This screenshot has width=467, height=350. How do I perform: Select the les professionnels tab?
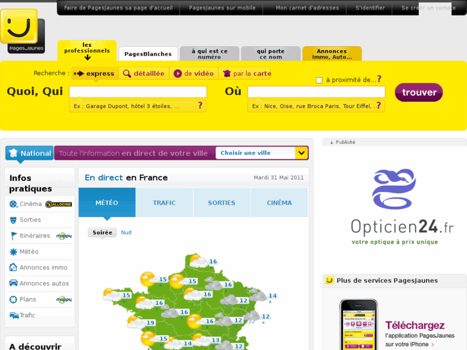click(x=87, y=51)
